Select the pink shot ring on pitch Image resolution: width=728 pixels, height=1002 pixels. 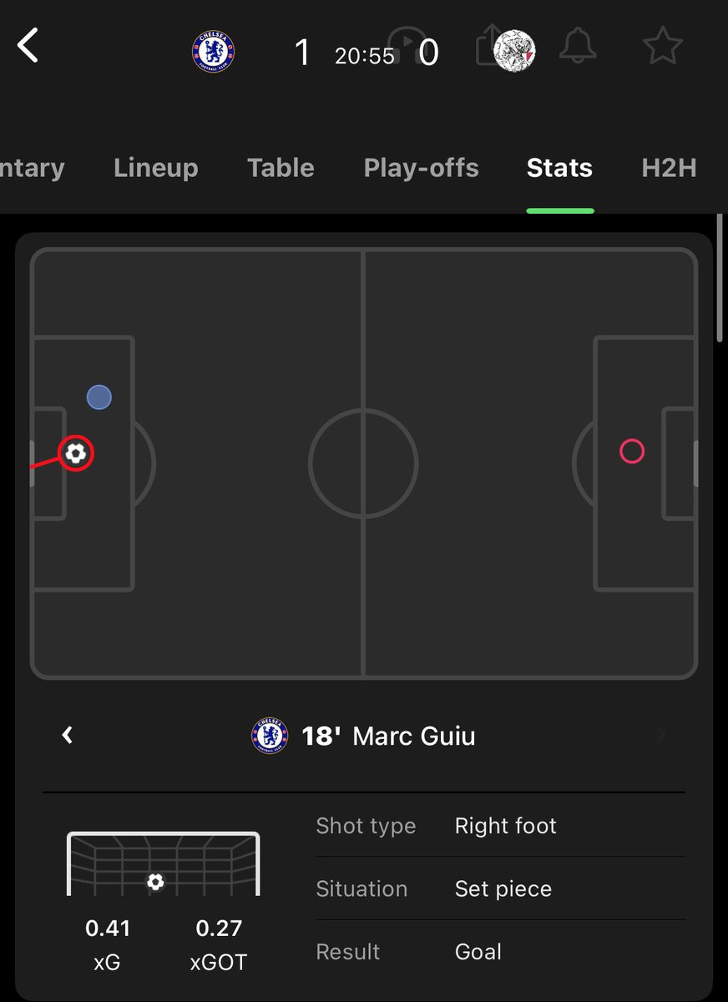632,452
